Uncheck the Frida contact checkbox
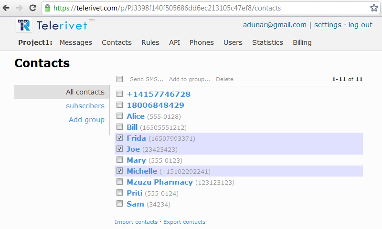The height and width of the screenshot is (229, 382). pos(120,138)
